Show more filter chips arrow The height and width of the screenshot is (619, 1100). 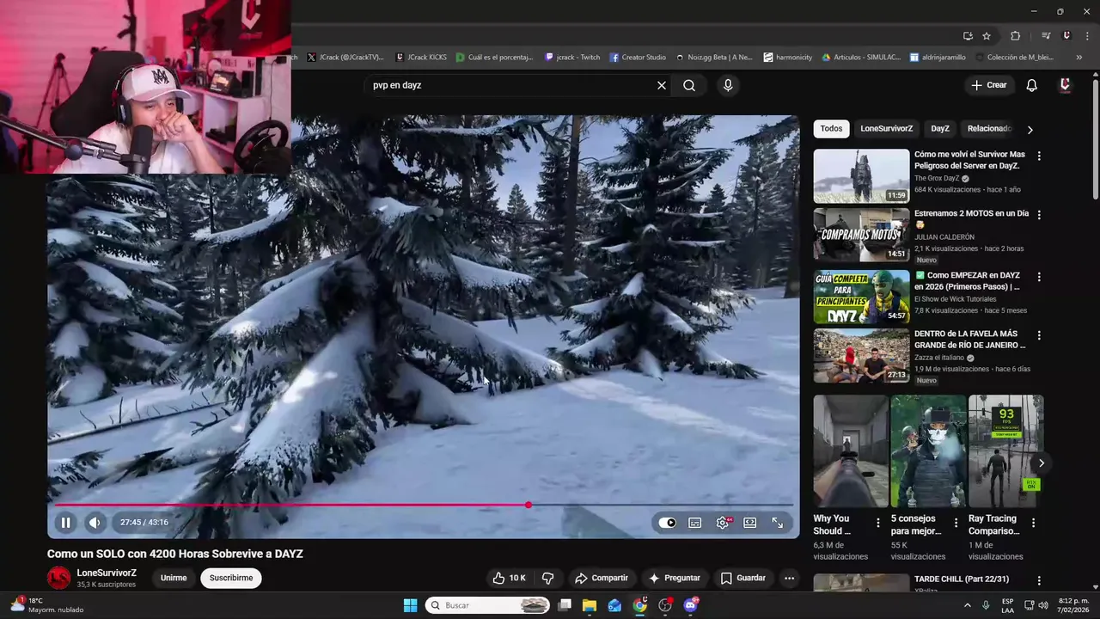(x=1030, y=130)
